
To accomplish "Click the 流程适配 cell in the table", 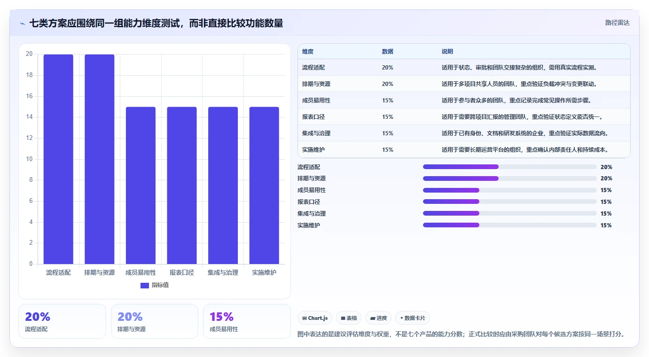I will [x=313, y=68].
